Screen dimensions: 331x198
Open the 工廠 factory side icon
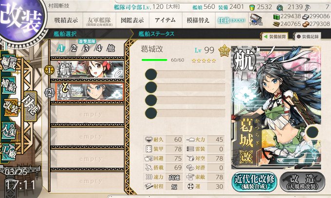coord(9,152)
